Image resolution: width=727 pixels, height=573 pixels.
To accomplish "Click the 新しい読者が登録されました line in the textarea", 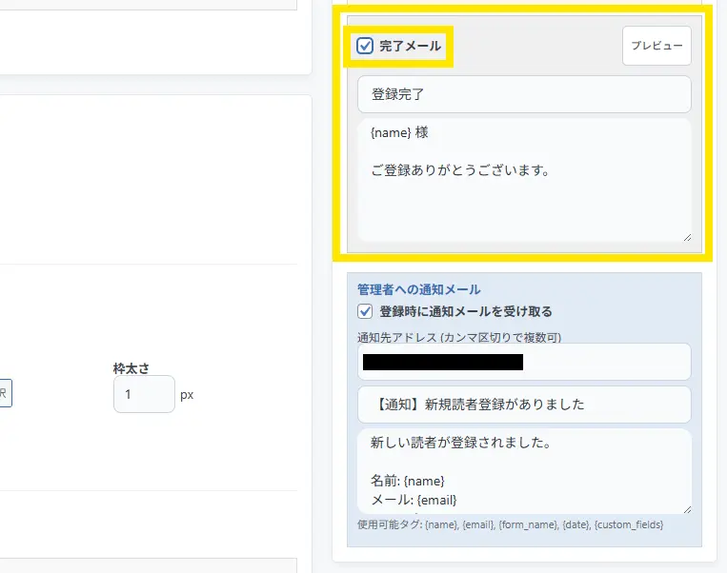I will (x=458, y=444).
